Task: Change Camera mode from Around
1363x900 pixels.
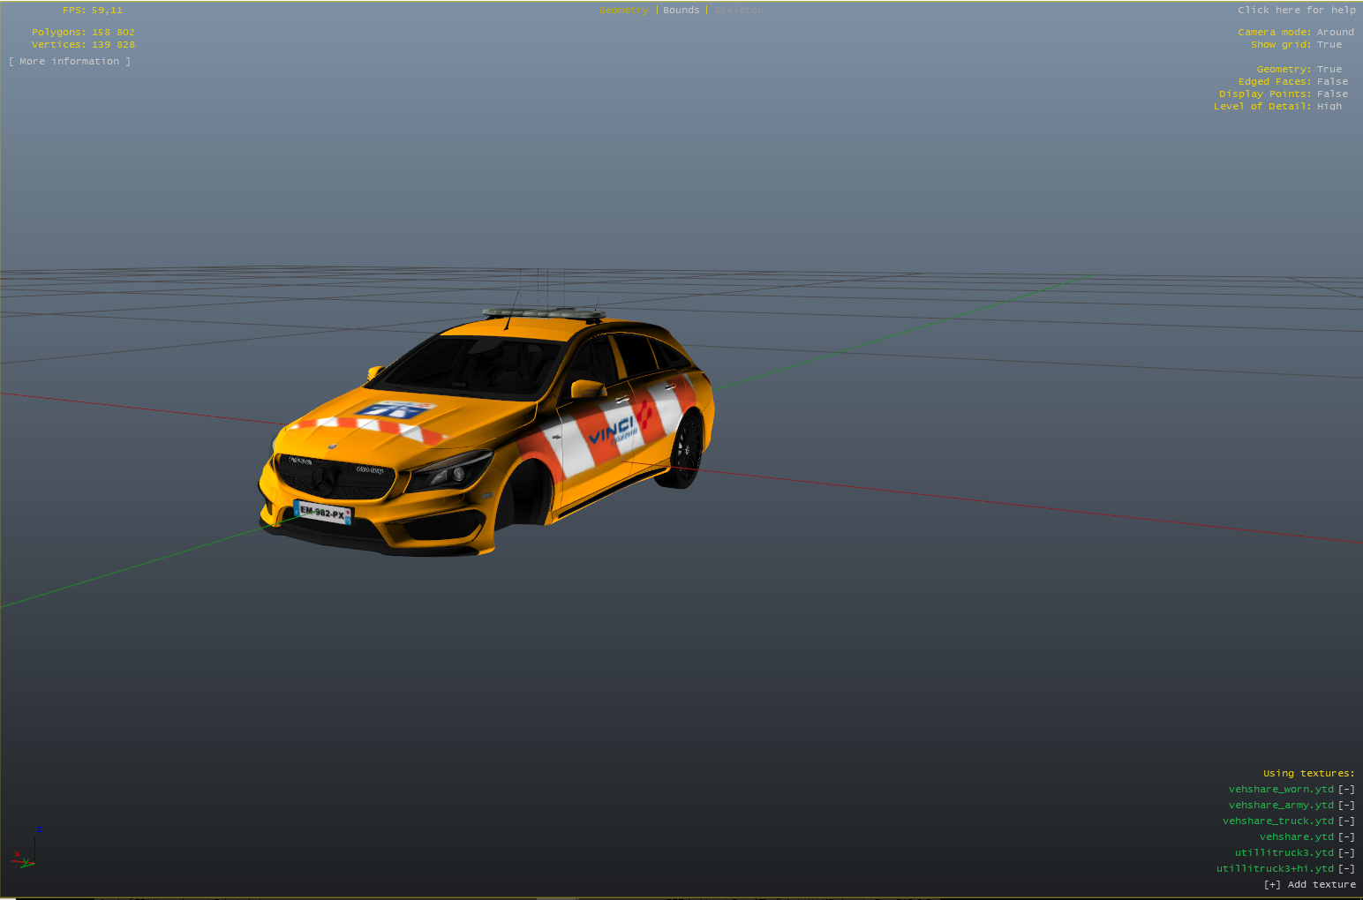Action: 1335,33
